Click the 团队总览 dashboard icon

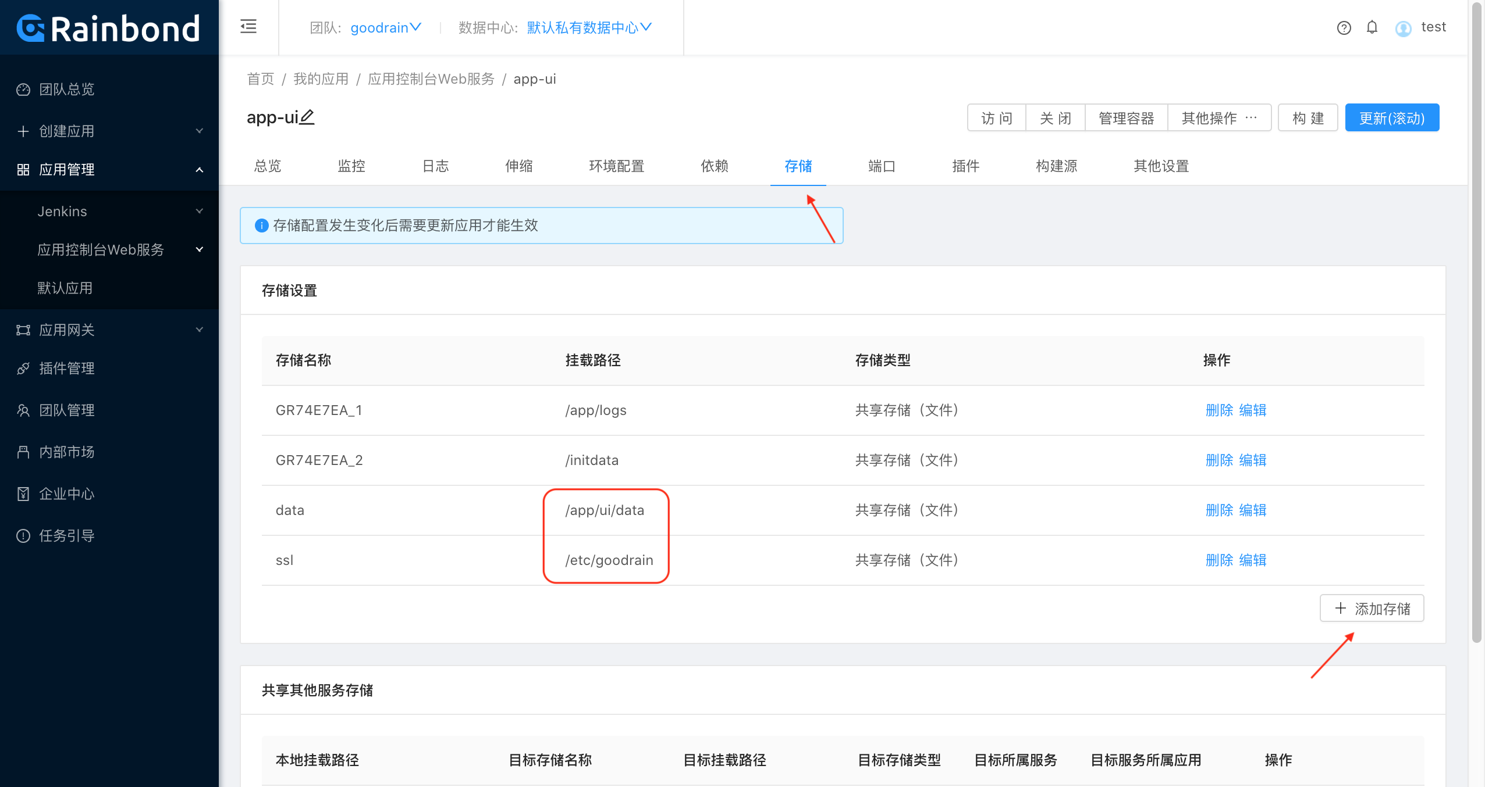pyautogui.click(x=23, y=90)
